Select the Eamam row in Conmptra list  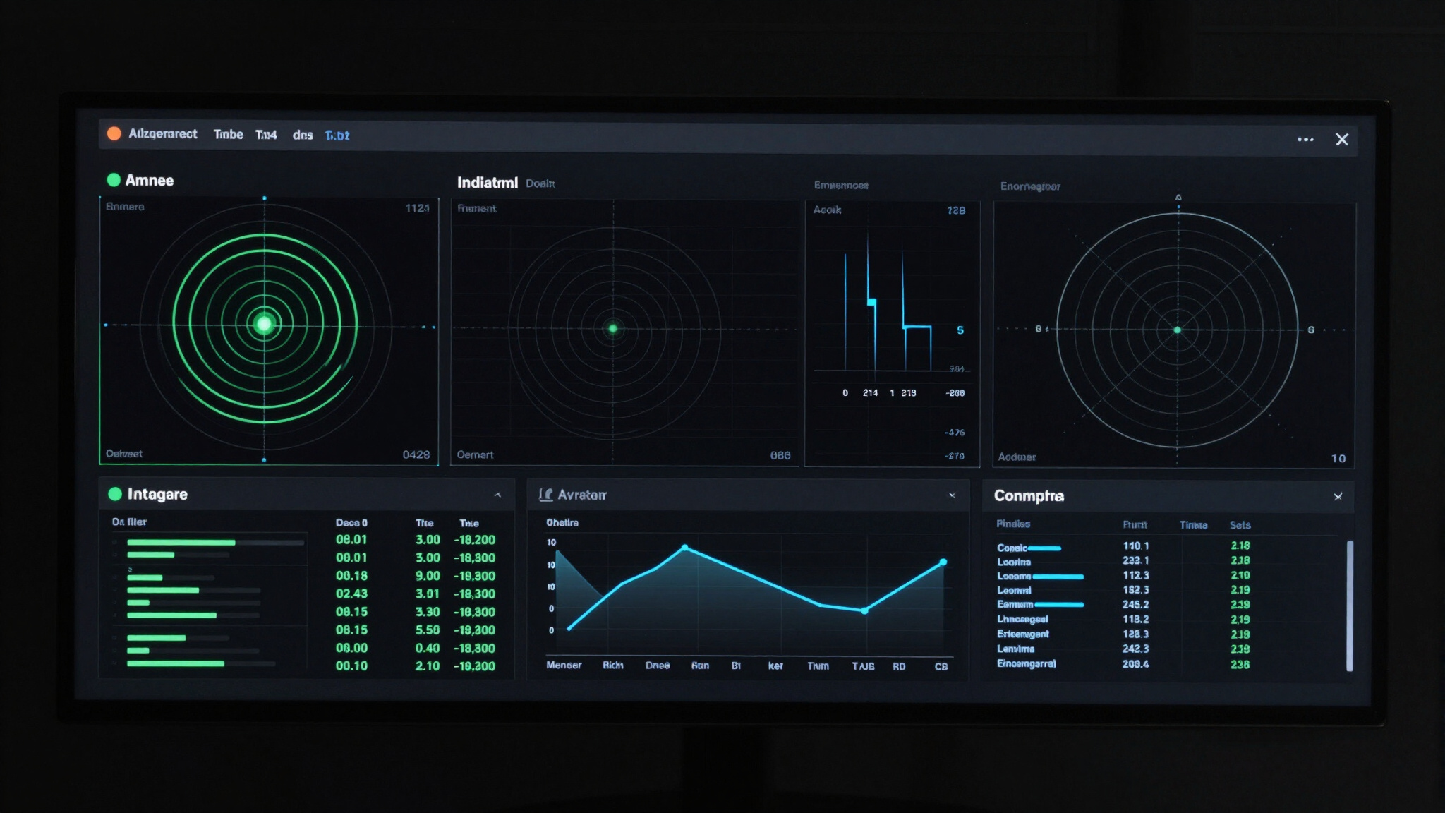pyautogui.click(x=1015, y=605)
